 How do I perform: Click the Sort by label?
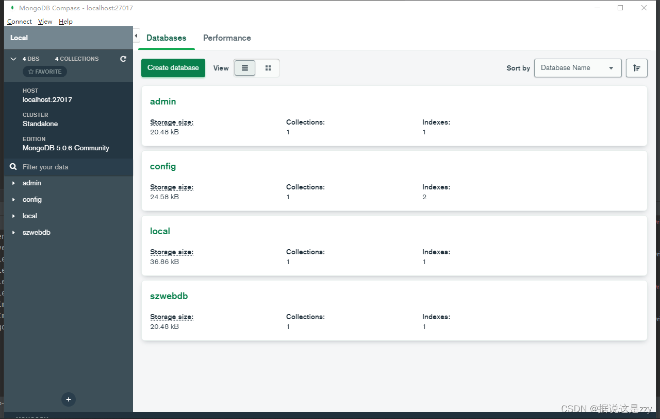coord(518,68)
